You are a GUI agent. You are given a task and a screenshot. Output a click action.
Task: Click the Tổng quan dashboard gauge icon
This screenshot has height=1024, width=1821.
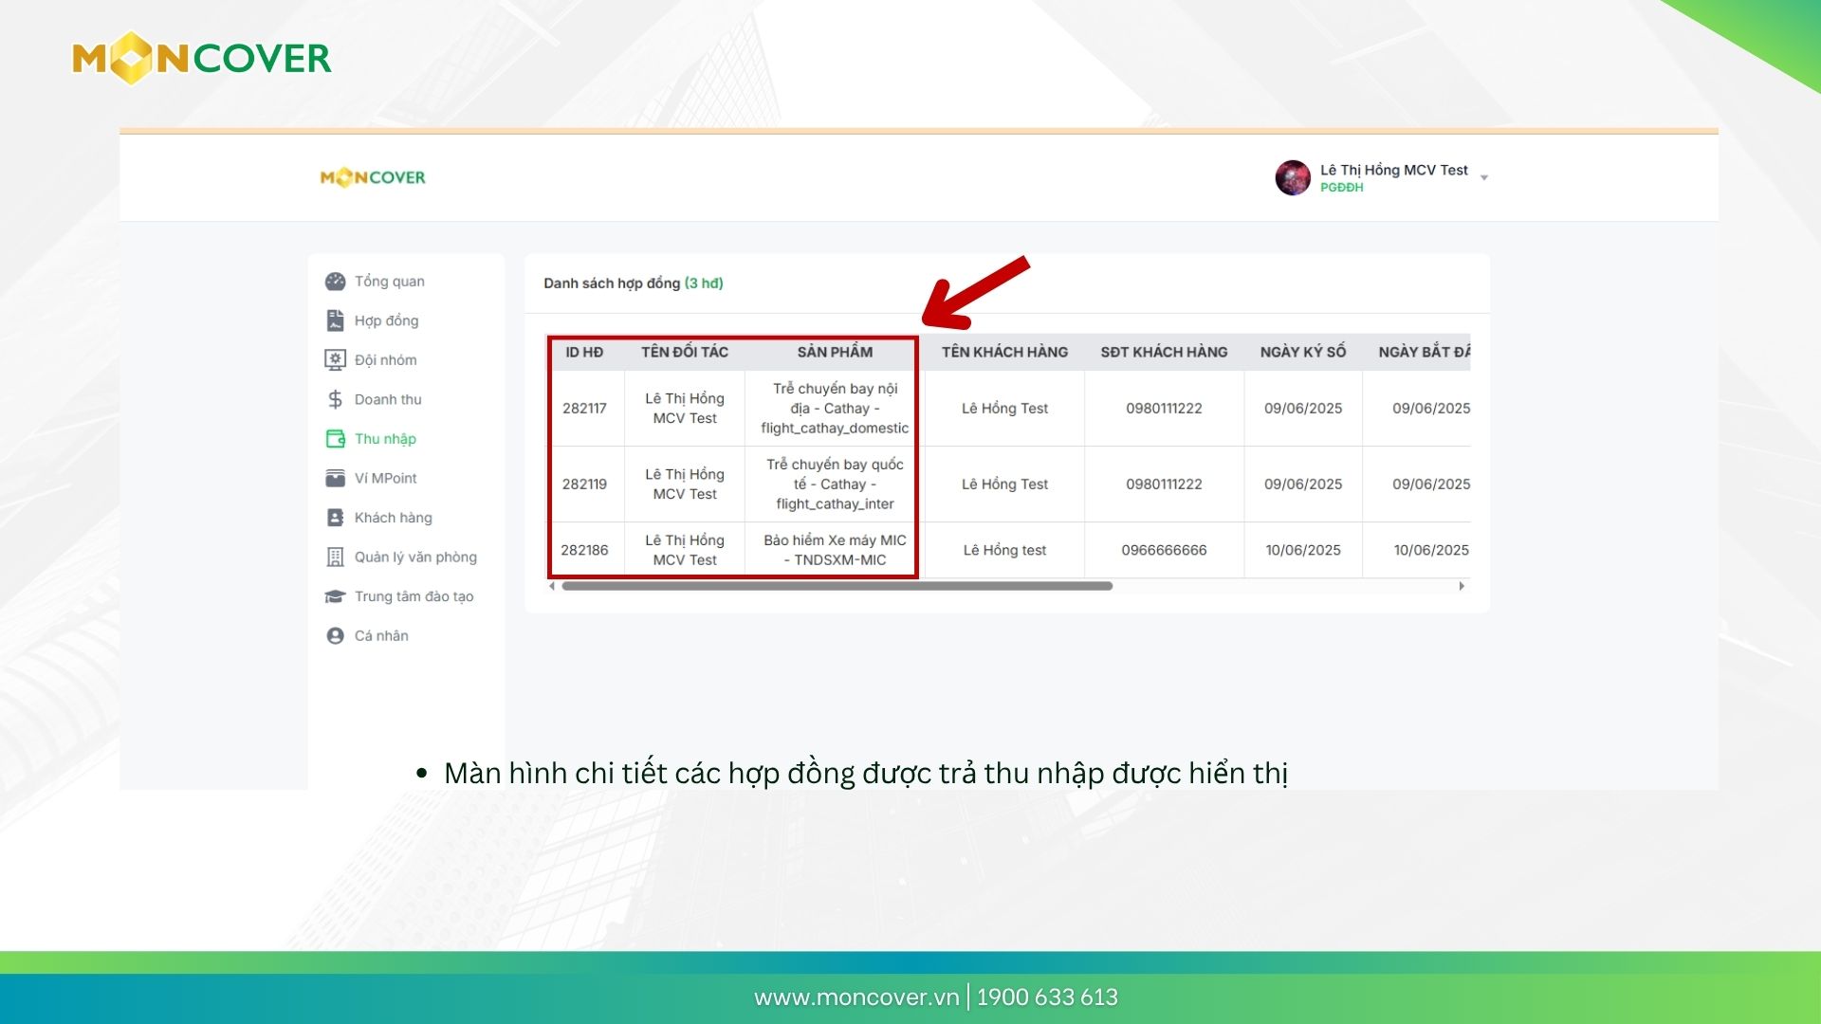[x=335, y=282]
